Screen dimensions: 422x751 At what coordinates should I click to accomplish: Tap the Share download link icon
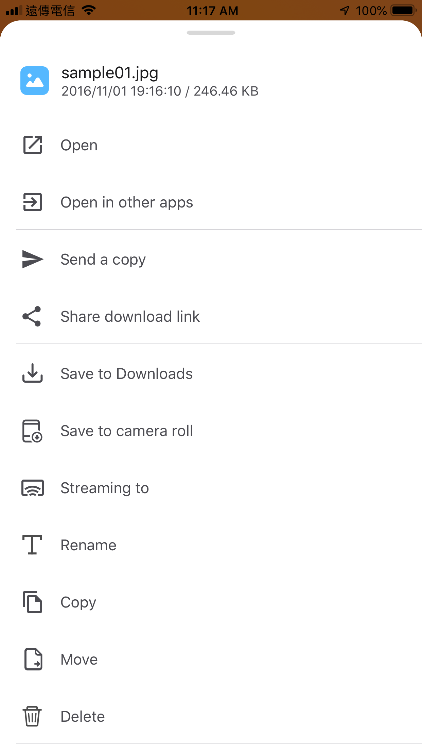(x=32, y=316)
